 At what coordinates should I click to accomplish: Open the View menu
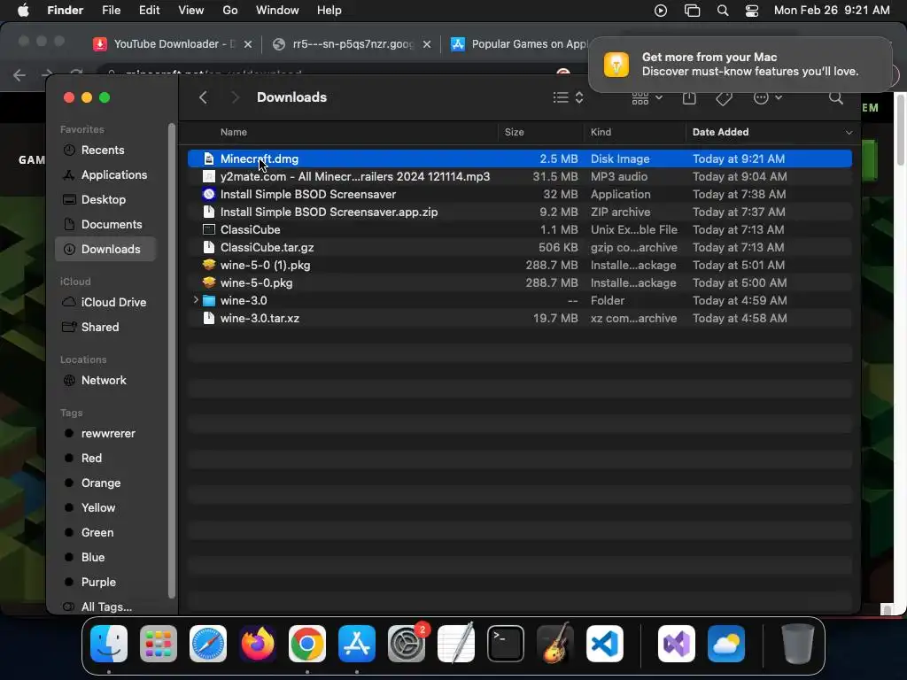191,11
